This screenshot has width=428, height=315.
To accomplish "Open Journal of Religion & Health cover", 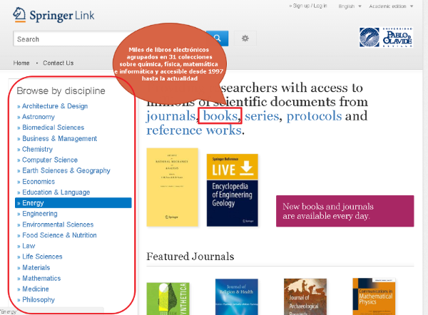I will [237, 296].
